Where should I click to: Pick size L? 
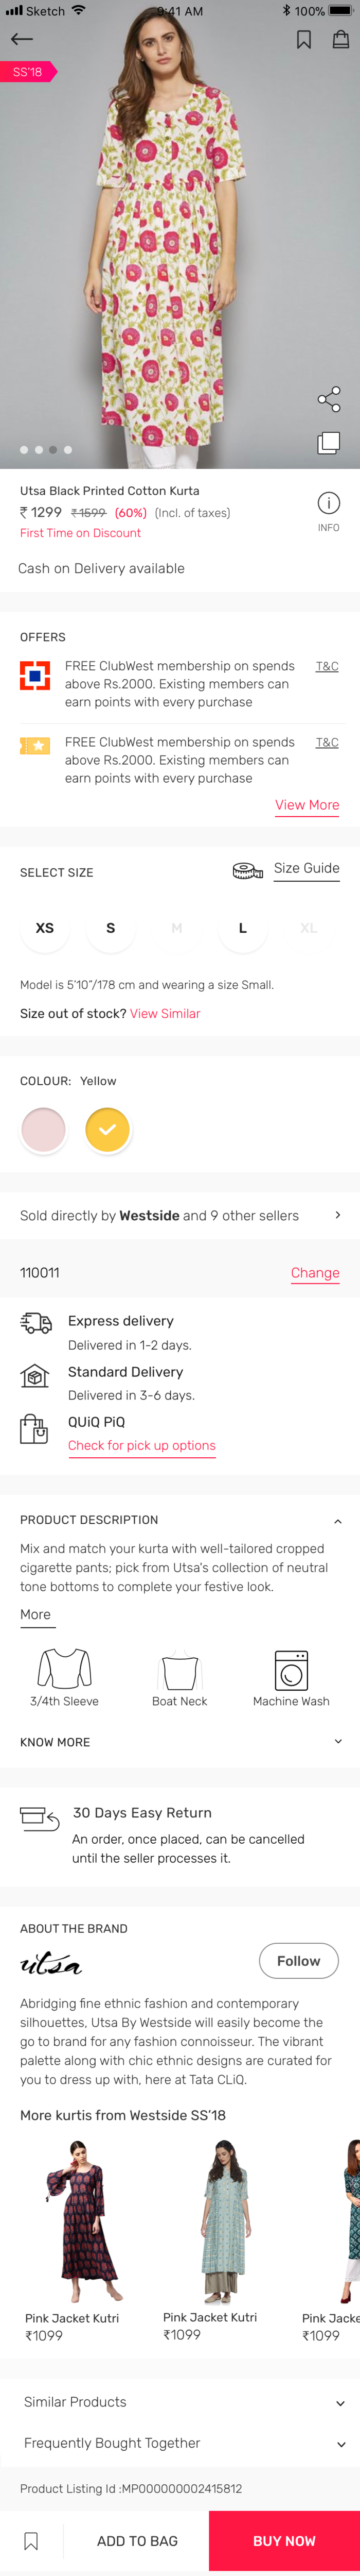[242, 928]
